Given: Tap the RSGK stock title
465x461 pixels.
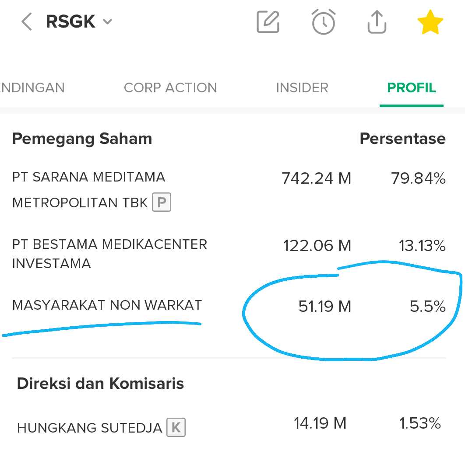Looking at the screenshot, I should 70,21.
